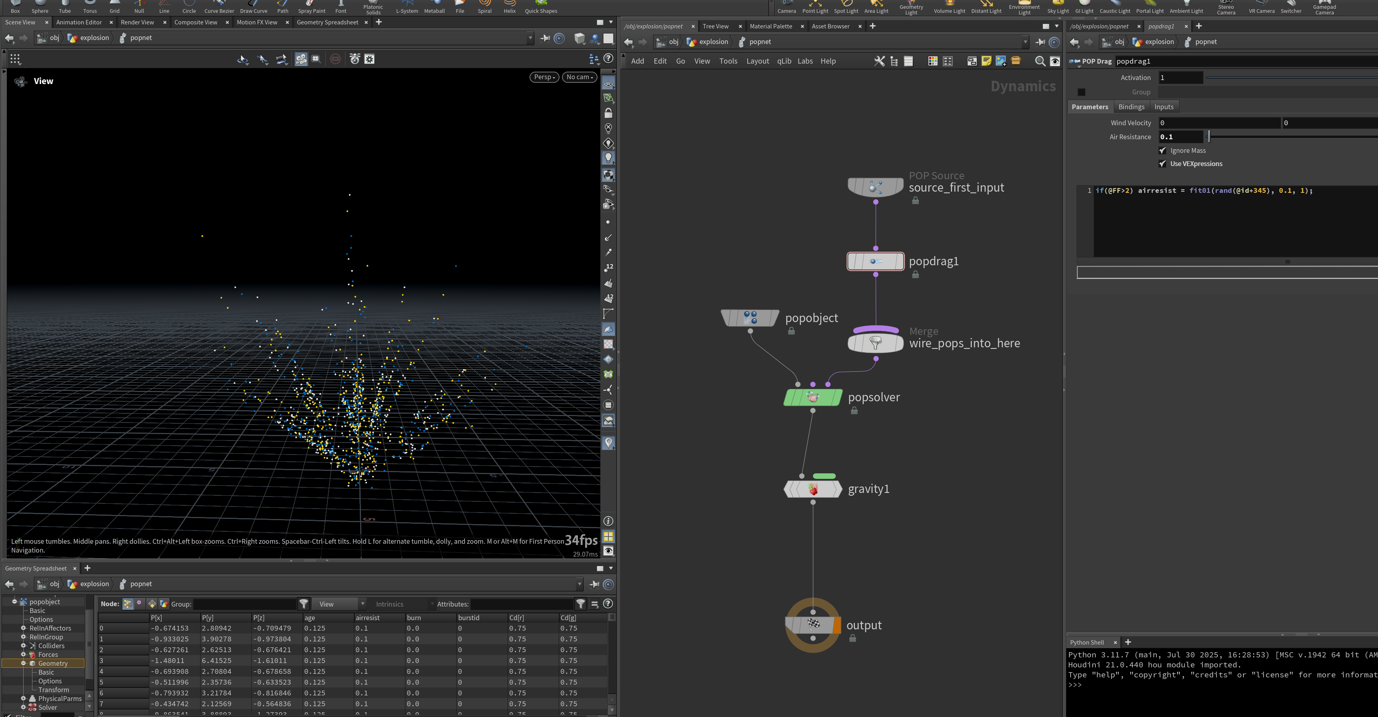Viewport: 1378px width, 717px height.
Task: Select the popsolver node icon
Action: click(x=812, y=397)
